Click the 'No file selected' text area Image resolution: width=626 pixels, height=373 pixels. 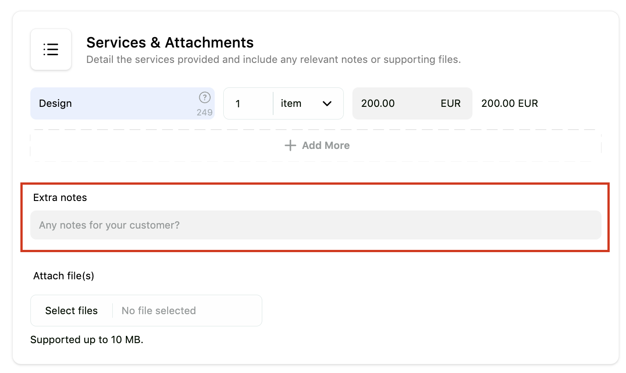(x=159, y=311)
